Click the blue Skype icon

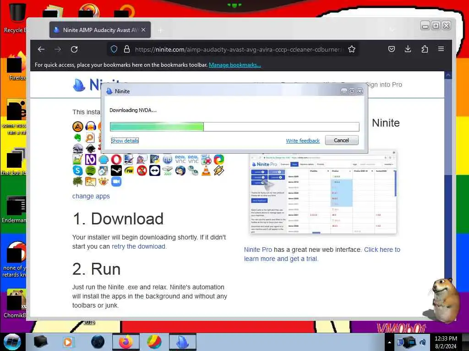[78, 170]
